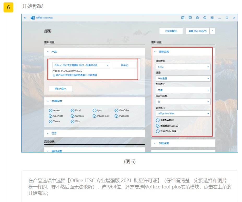The width and height of the screenshot is (242, 202).
Task: Toggle the Word application checkbox
Action: (73, 121)
